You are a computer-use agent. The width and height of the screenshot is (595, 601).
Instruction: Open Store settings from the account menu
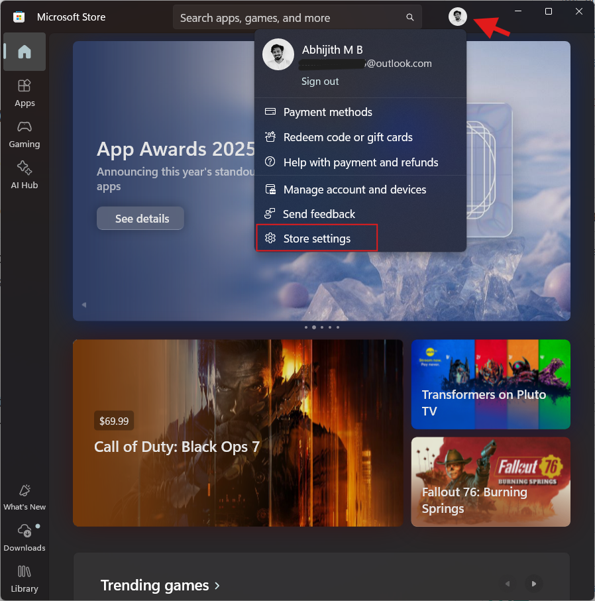(317, 237)
